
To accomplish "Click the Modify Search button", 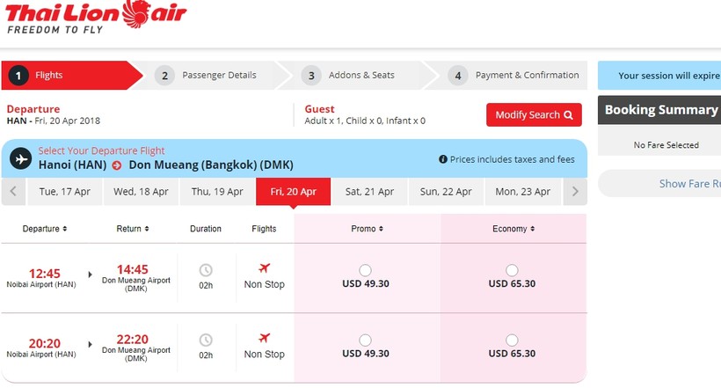I will click(534, 114).
